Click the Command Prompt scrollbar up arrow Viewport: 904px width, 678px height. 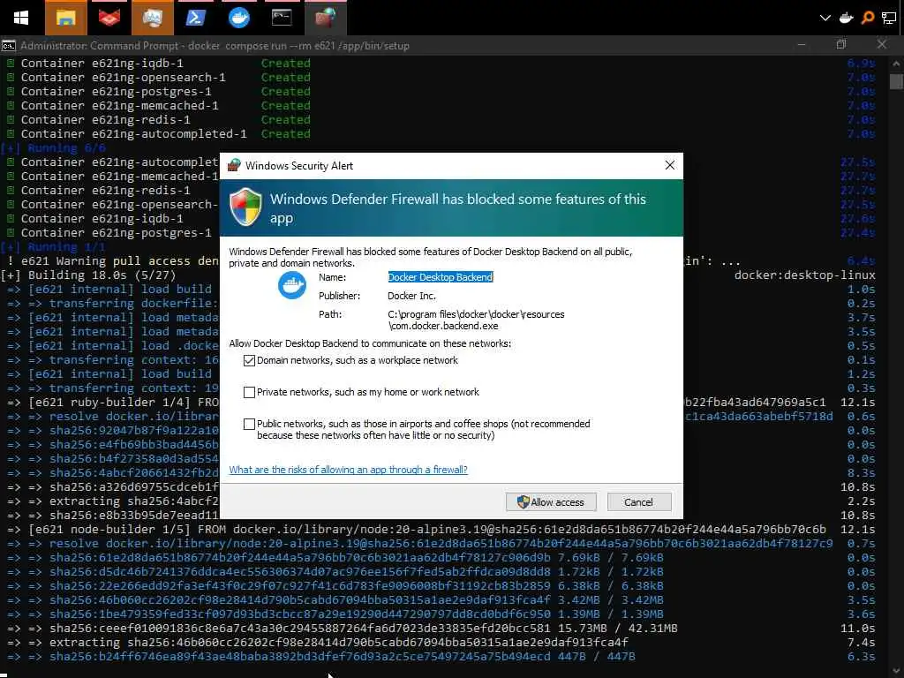pos(896,64)
